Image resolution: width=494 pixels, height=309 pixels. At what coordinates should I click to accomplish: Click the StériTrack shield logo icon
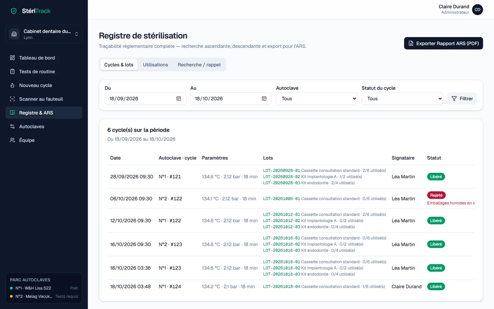[14, 11]
